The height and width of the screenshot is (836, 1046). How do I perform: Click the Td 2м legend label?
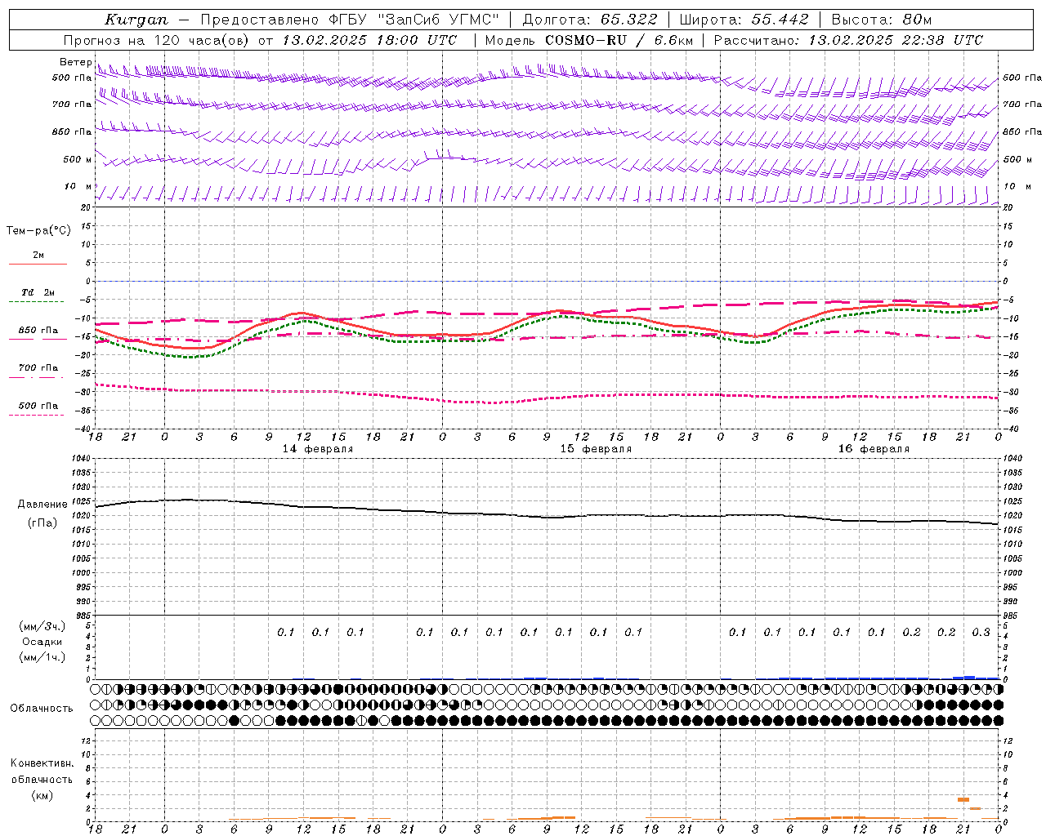pyautogui.click(x=38, y=292)
